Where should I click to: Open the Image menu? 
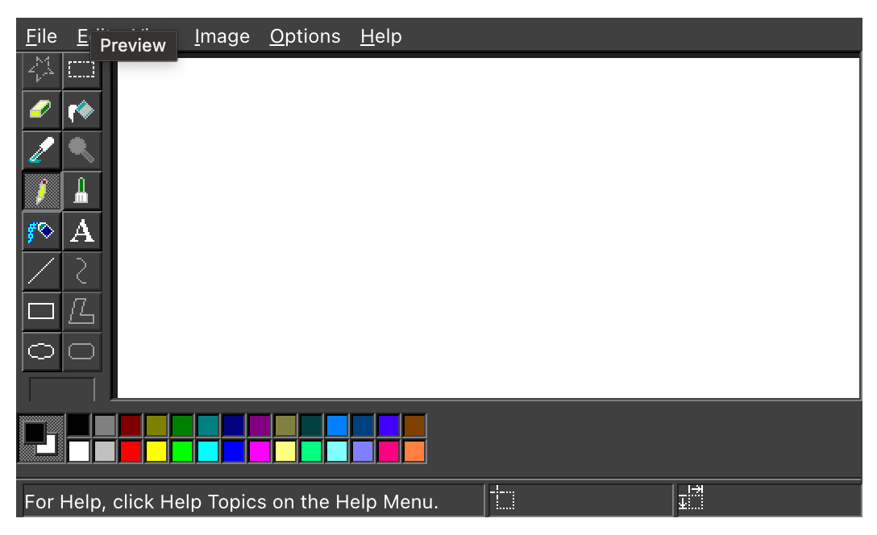pyautogui.click(x=222, y=36)
